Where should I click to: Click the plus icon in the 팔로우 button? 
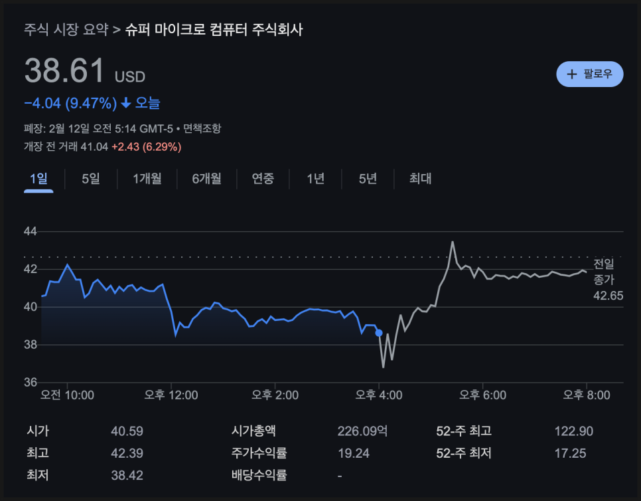click(572, 74)
